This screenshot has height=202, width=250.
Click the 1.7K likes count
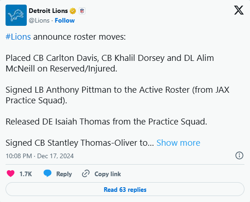(x=26, y=174)
